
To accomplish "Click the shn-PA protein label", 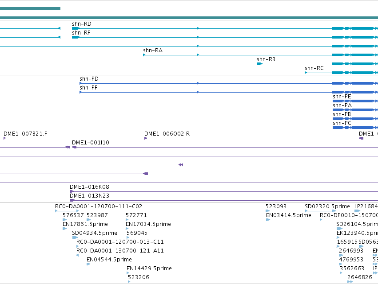I will click(342, 105).
